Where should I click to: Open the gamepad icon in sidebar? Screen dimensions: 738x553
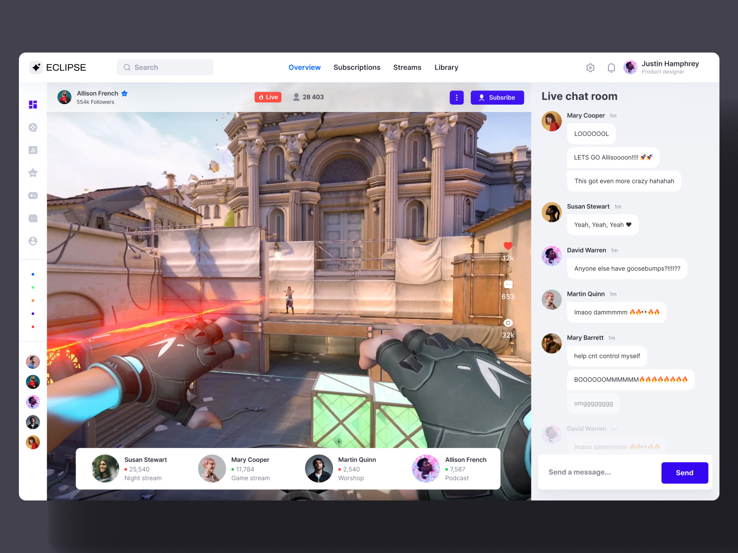pyautogui.click(x=33, y=195)
